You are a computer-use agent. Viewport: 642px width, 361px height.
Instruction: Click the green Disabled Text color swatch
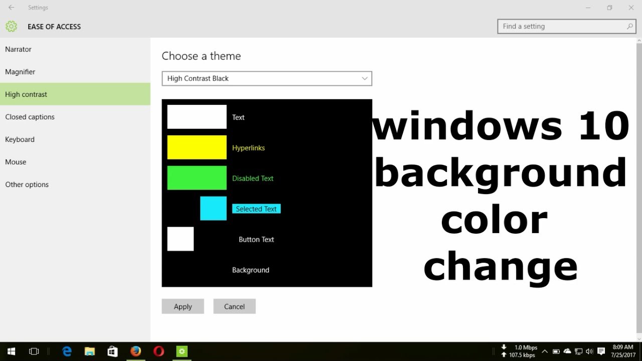pos(197,178)
